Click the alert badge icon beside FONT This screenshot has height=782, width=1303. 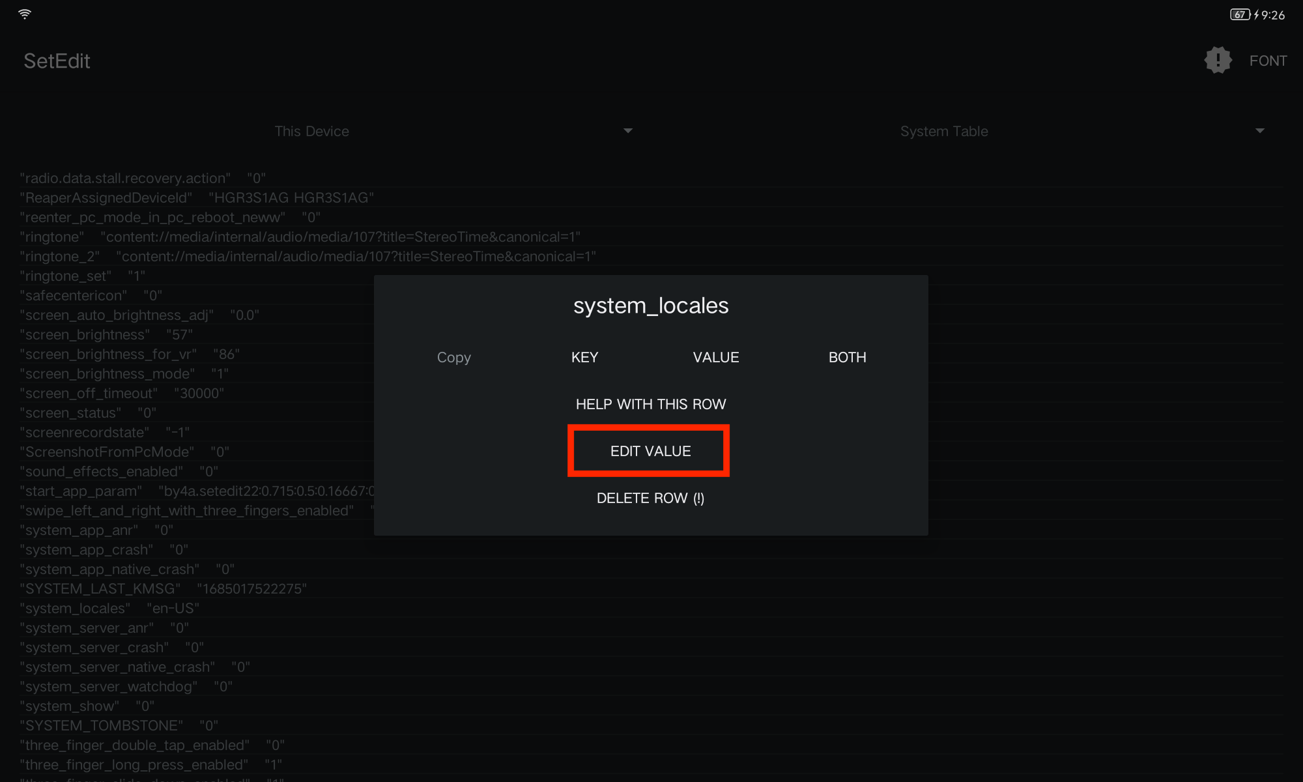tap(1218, 61)
